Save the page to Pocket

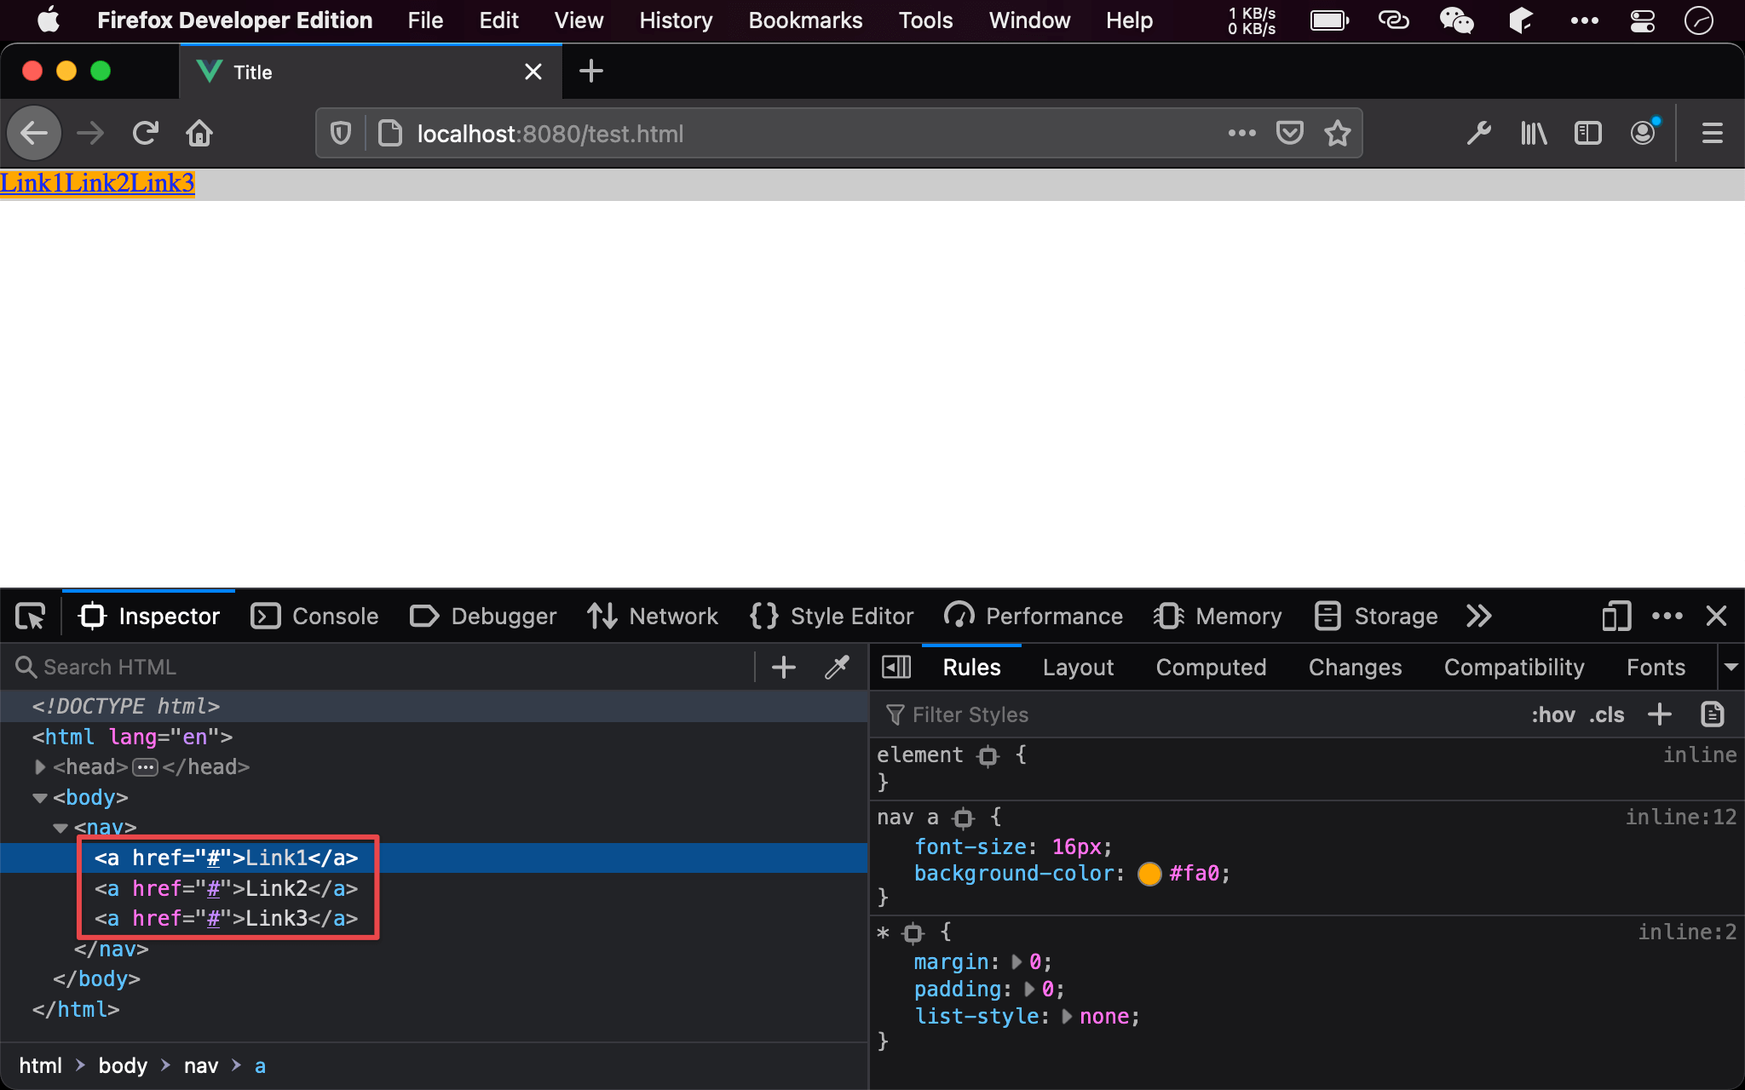coord(1289,133)
